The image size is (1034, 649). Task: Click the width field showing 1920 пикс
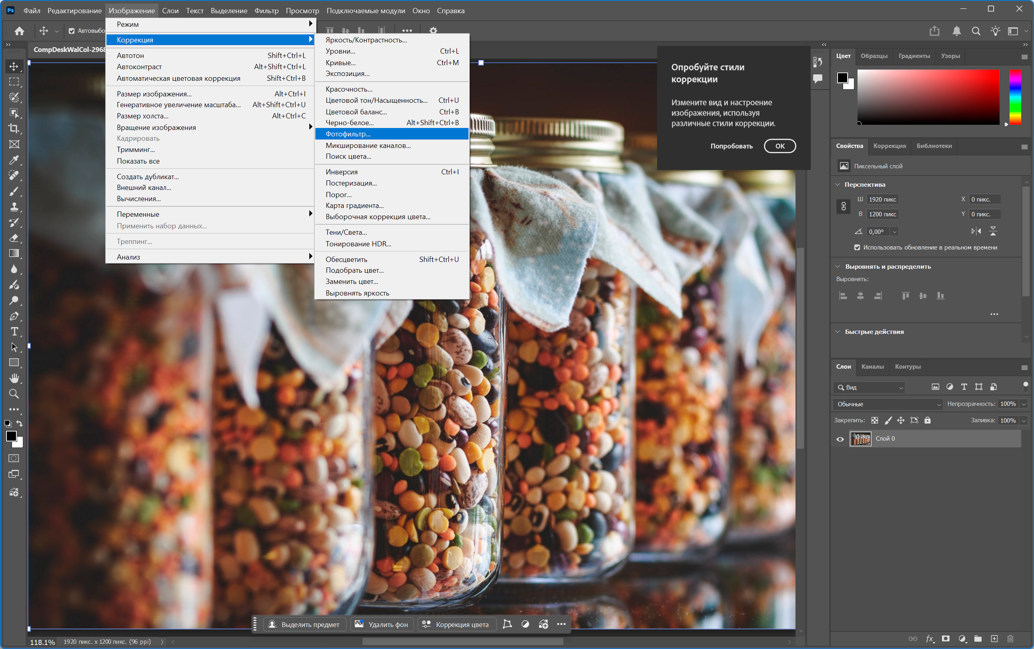[x=882, y=199]
